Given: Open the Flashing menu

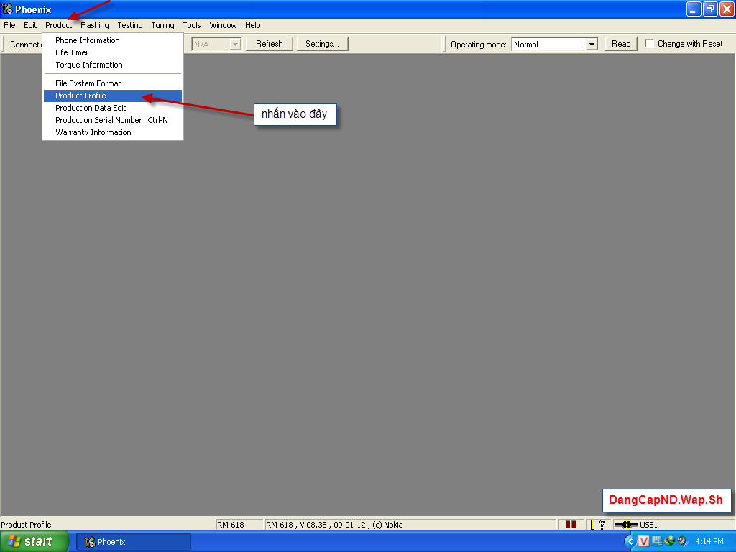Looking at the screenshot, I should pyautogui.click(x=94, y=25).
